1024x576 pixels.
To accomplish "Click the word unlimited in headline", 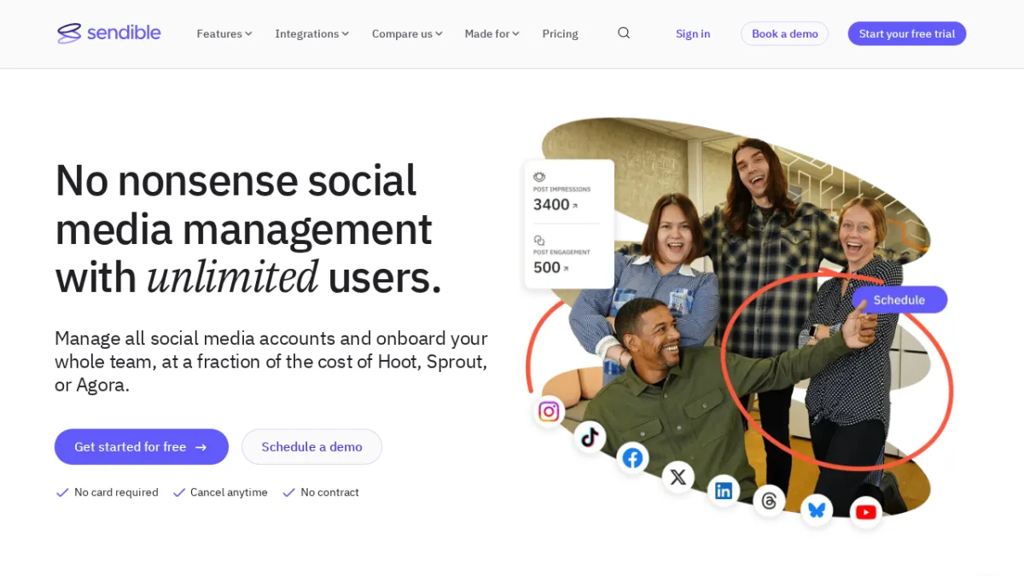I will [x=233, y=276].
